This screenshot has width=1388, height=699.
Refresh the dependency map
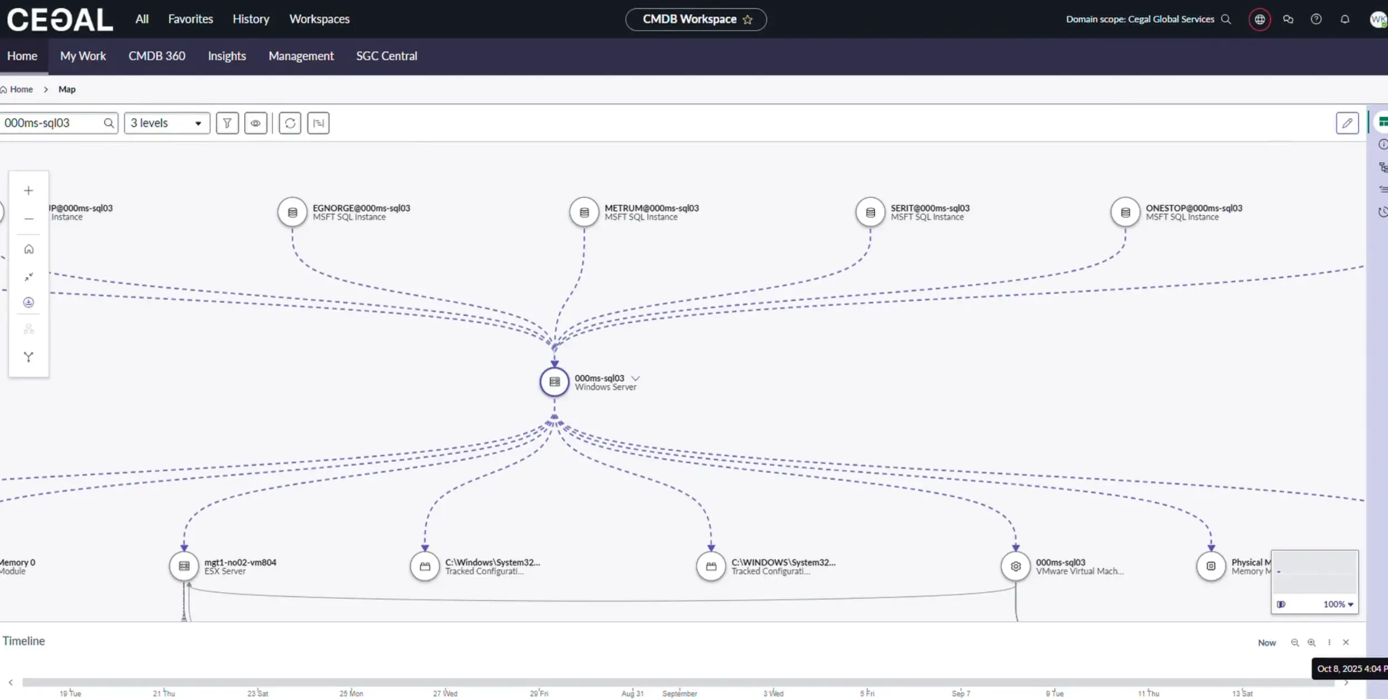[290, 123]
